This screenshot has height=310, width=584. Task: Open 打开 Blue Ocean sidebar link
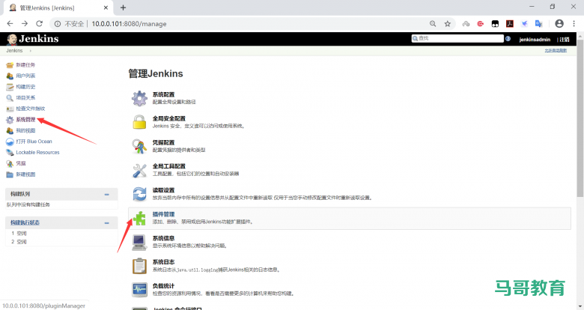coord(34,141)
